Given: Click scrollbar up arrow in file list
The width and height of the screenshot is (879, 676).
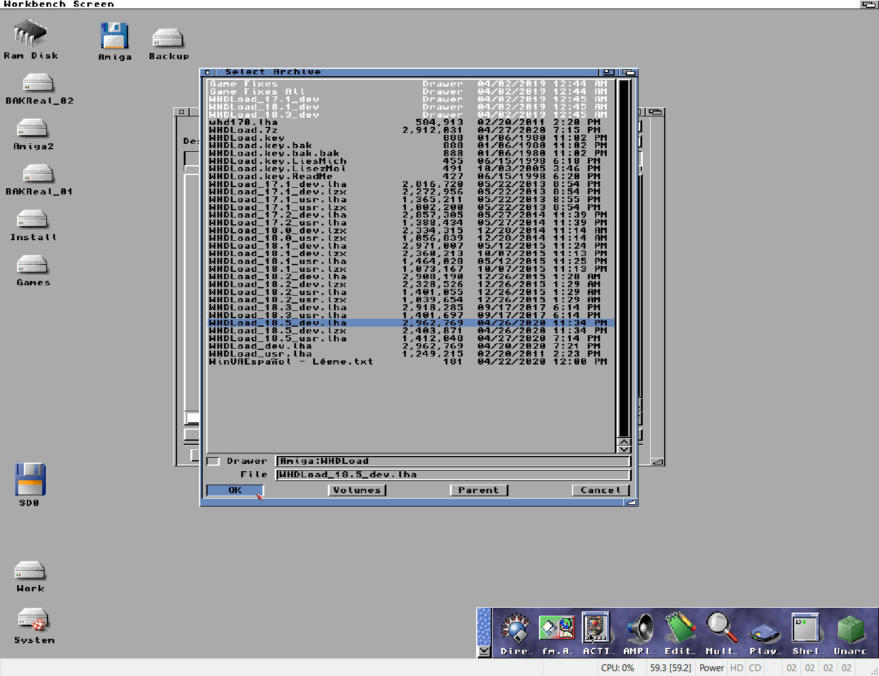Looking at the screenshot, I should click(x=624, y=441).
